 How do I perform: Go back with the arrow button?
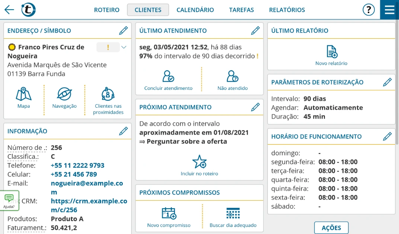coord(9,10)
